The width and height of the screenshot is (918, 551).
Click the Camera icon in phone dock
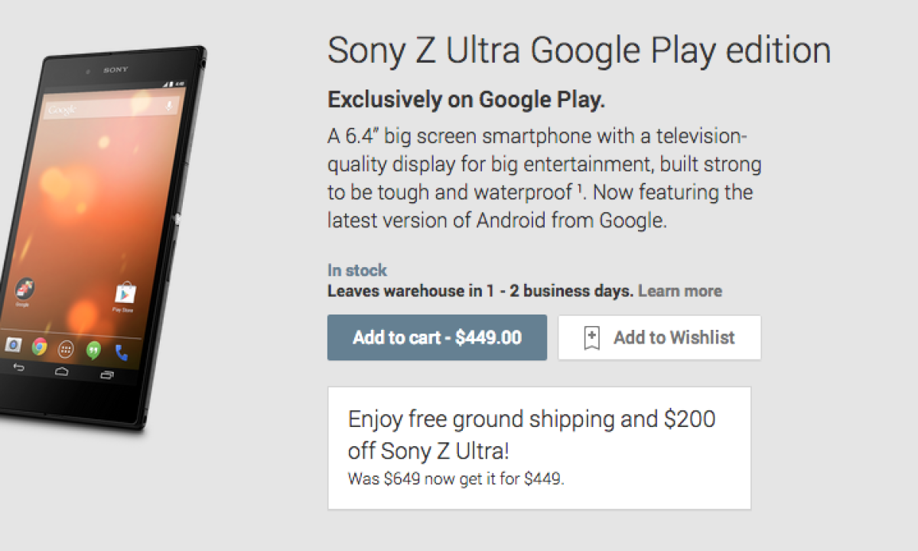[13, 345]
